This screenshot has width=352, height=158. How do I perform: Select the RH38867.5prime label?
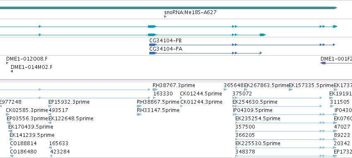(x=158, y=102)
